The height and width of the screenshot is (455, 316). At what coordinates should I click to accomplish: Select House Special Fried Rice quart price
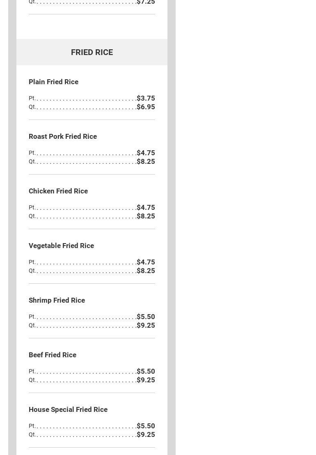coord(146,434)
